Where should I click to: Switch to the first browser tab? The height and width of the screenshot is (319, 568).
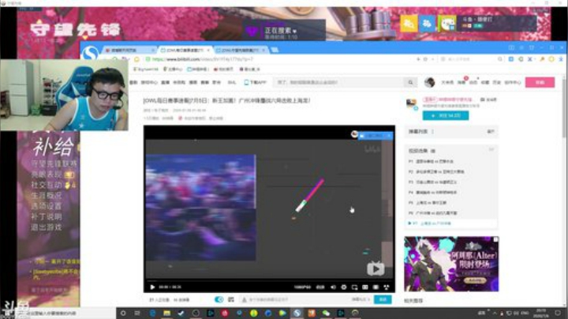(x=129, y=50)
